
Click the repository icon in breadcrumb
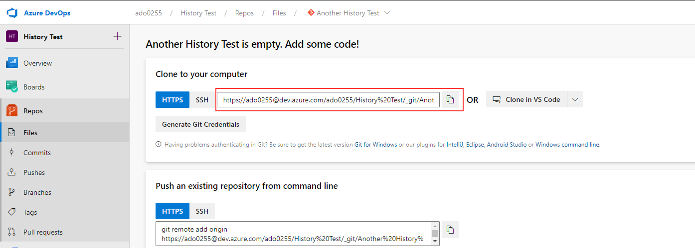click(x=311, y=13)
